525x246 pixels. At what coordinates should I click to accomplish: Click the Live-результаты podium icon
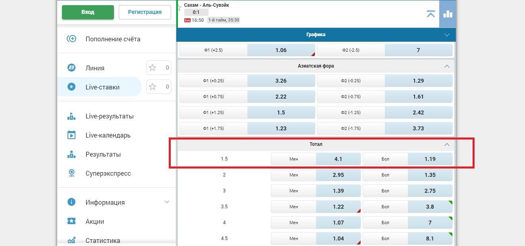[71, 116]
